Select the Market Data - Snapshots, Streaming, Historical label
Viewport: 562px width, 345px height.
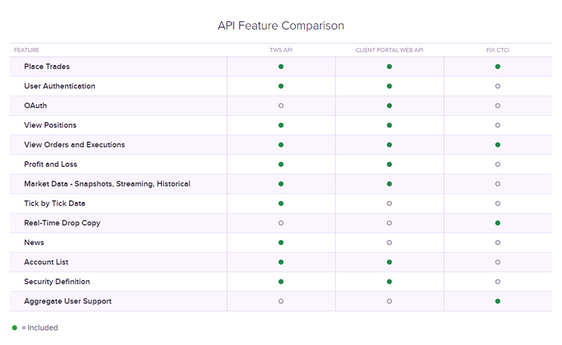click(107, 184)
